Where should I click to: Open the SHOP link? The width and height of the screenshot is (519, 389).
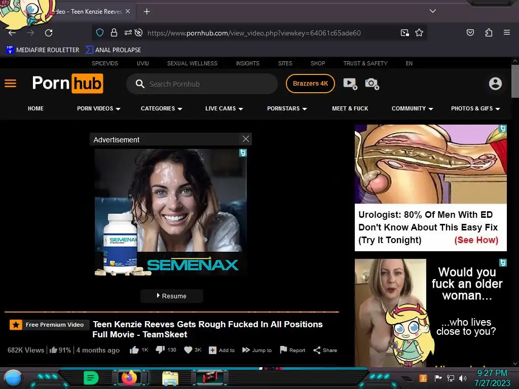318,63
